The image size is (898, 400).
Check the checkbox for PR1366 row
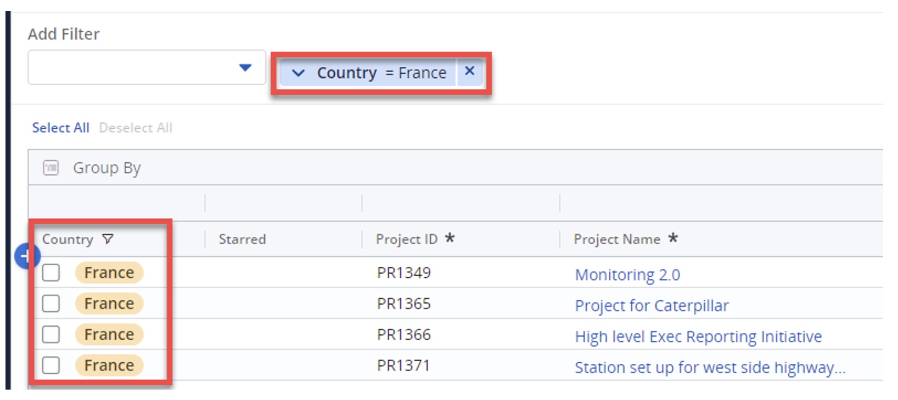(x=51, y=334)
